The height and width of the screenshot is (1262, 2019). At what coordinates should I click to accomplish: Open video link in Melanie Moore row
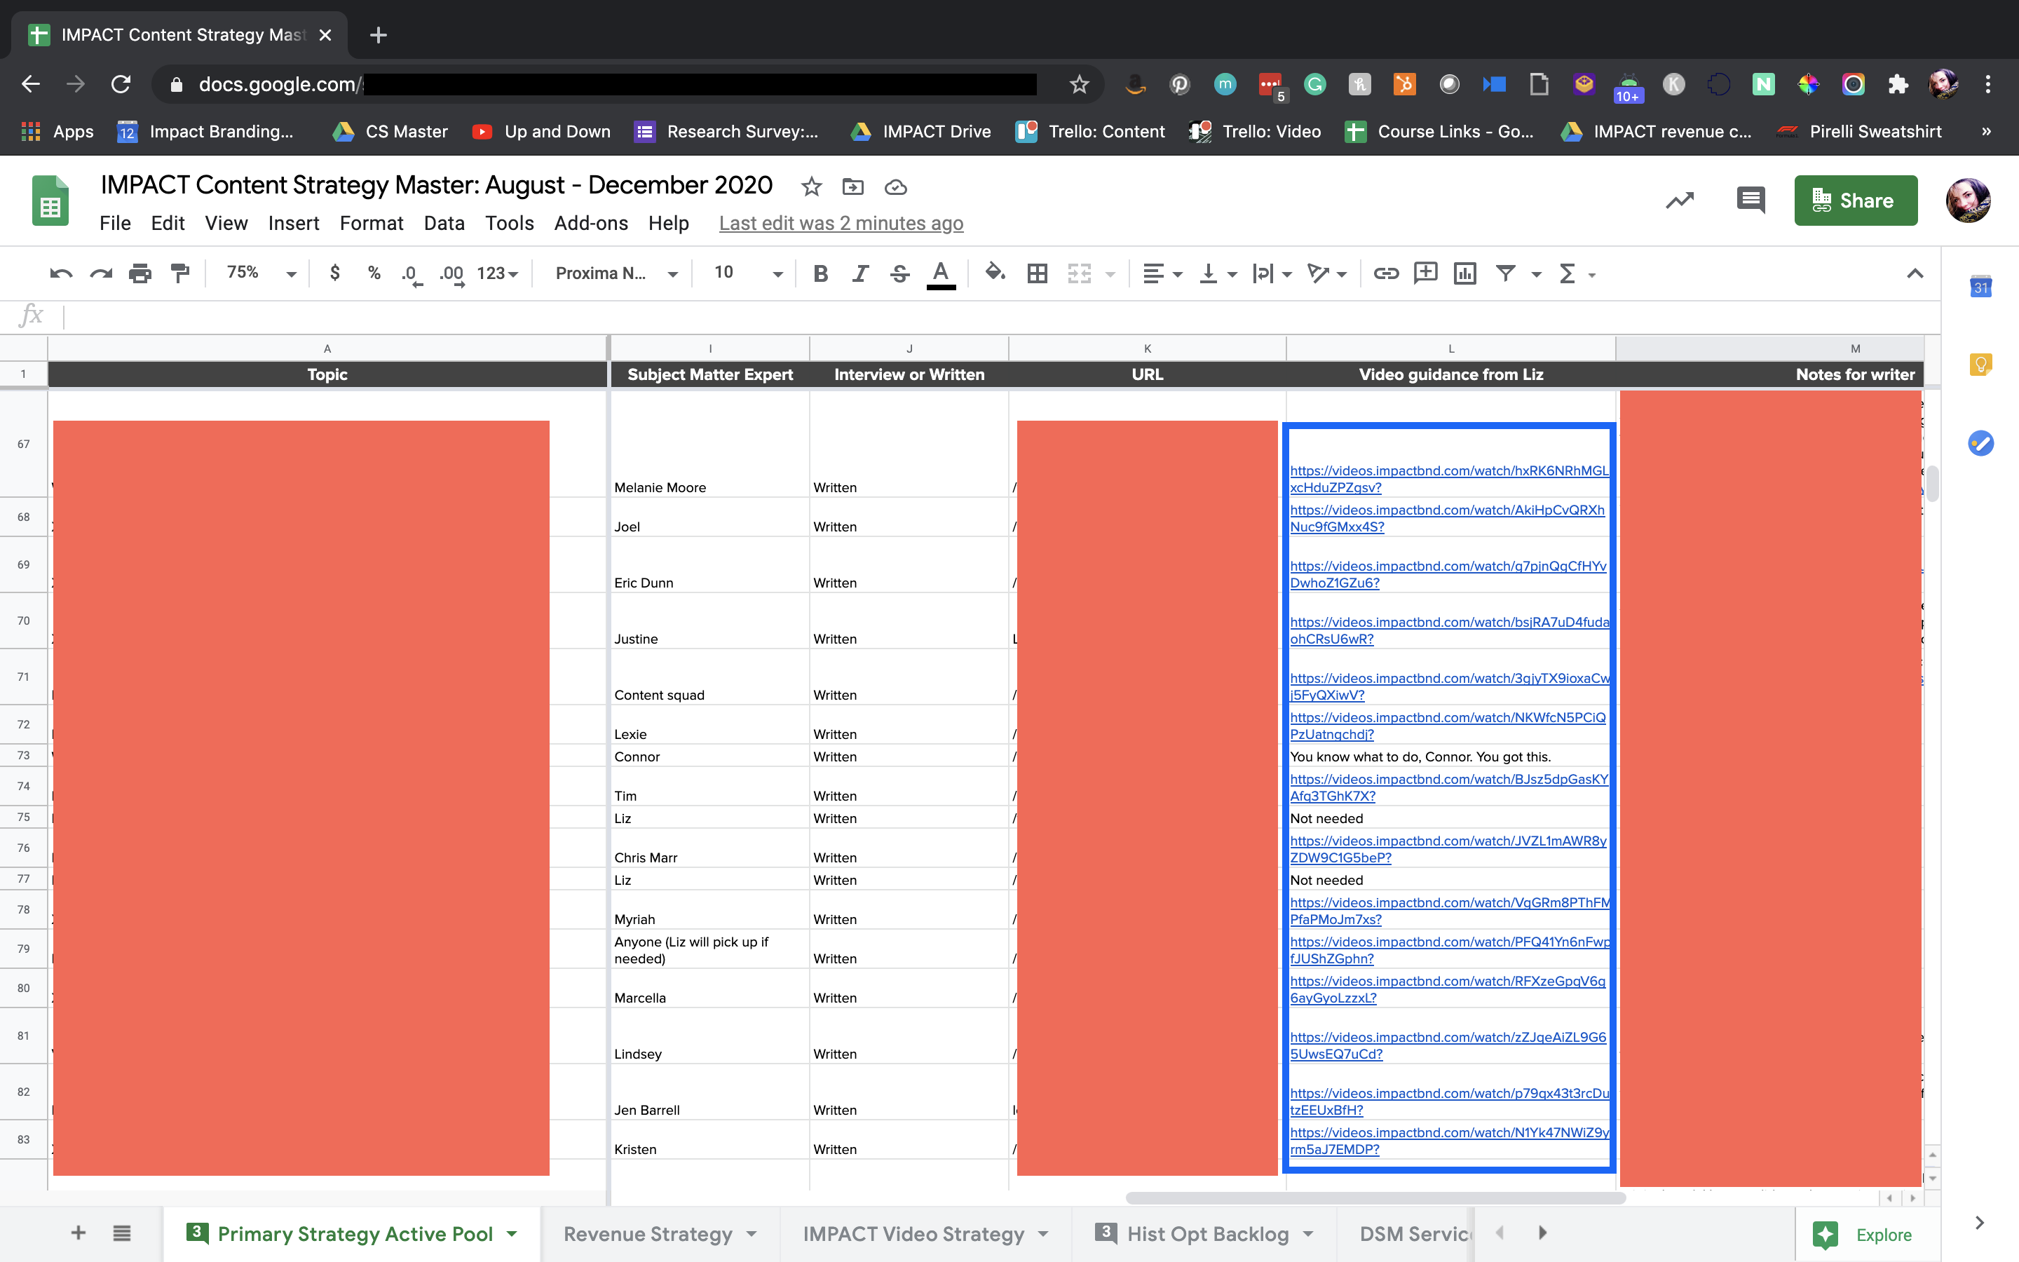[1448, 479]
